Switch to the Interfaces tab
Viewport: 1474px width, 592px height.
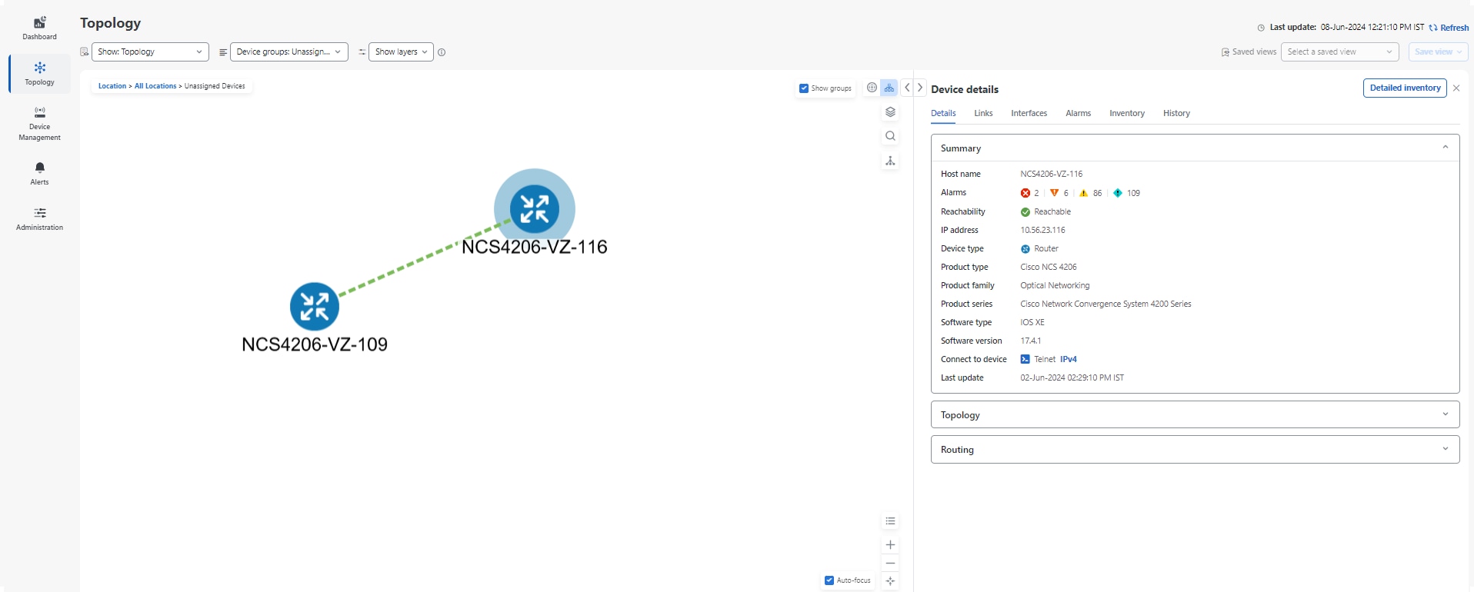(x=1029, y=113)
